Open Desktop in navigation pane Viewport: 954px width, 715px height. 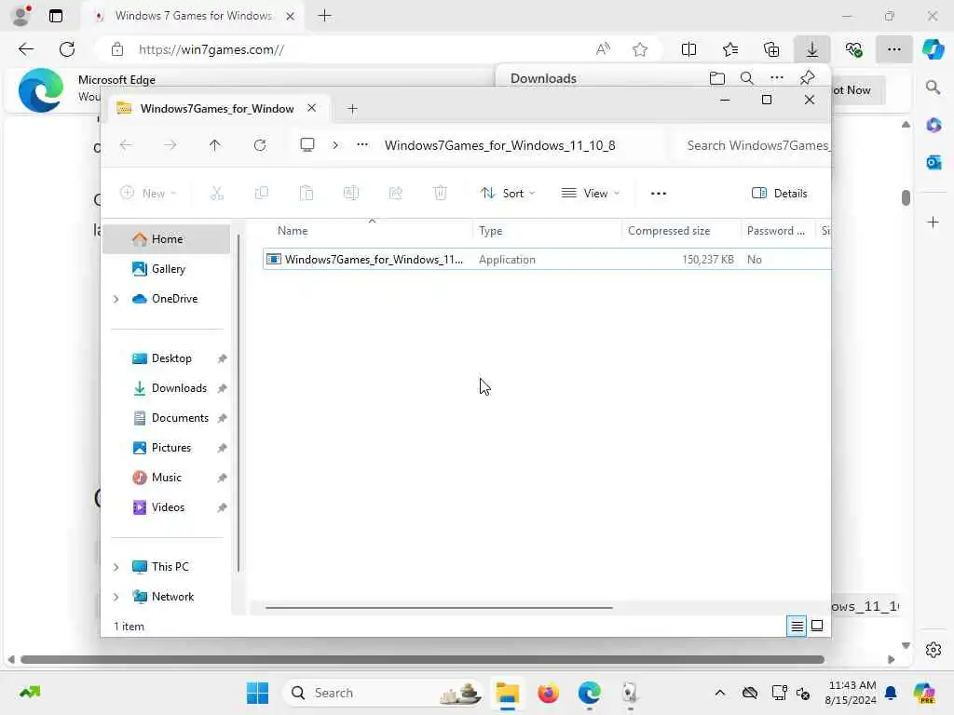tap(166, 358)
